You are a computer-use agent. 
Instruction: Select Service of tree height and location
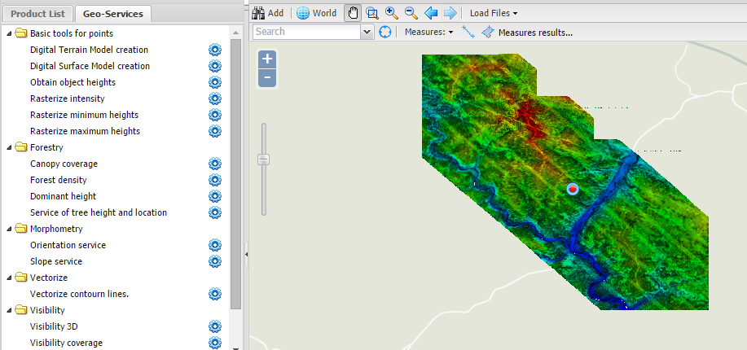(99, 212)
